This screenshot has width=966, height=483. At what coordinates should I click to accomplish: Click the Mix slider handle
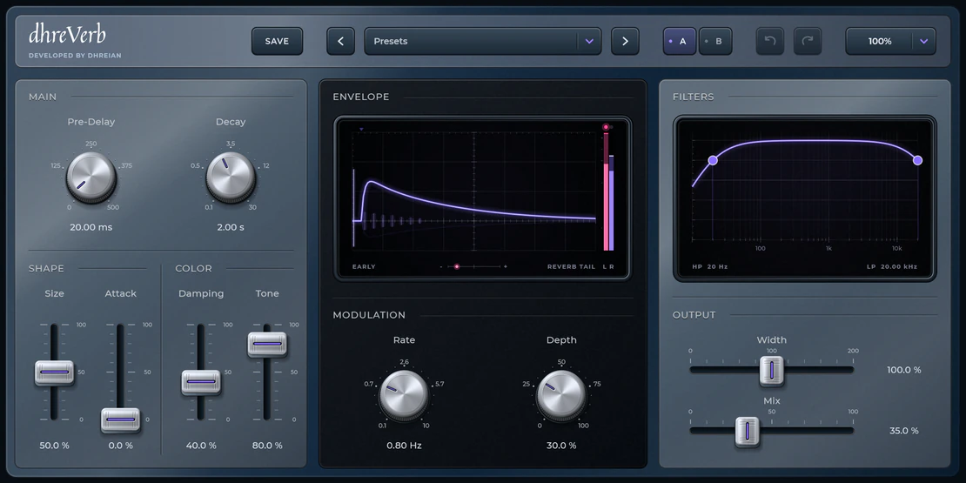click(x=748, y=432)
